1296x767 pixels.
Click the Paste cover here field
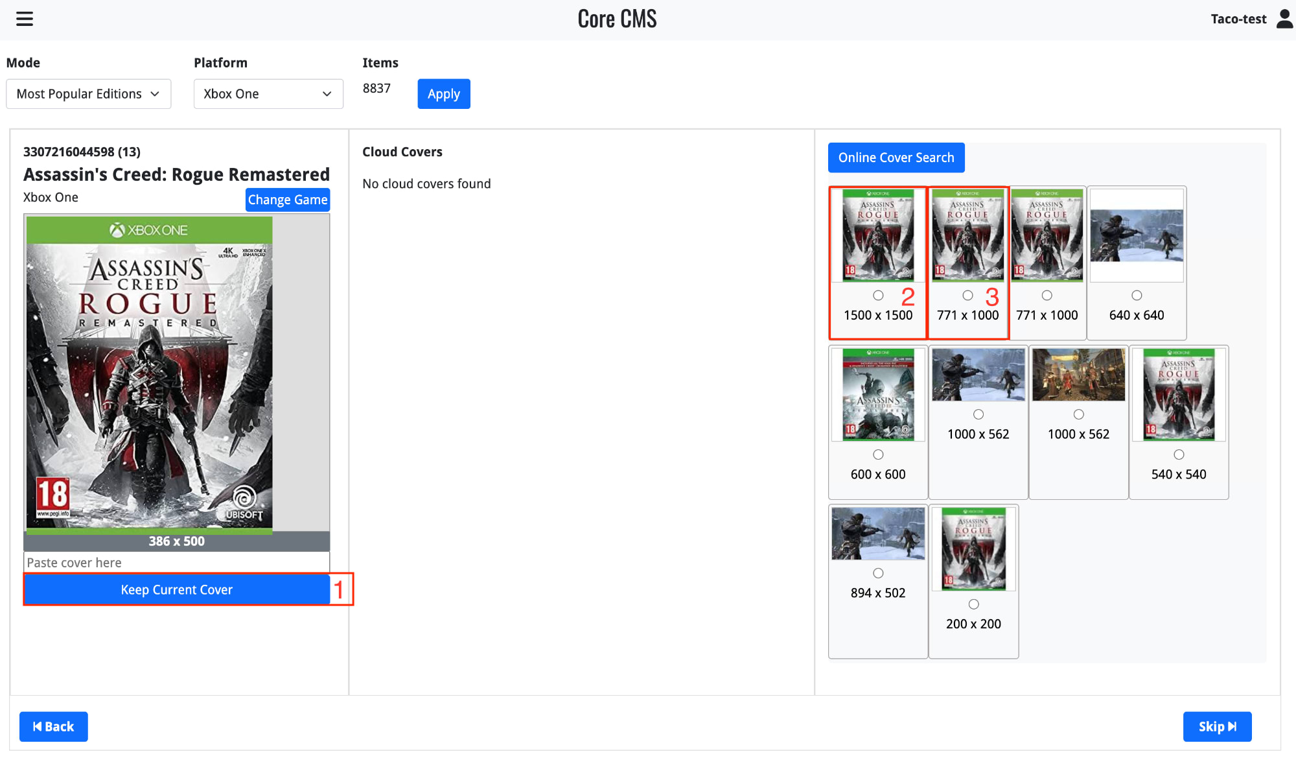pyautogui.click(x=176, y=562)
